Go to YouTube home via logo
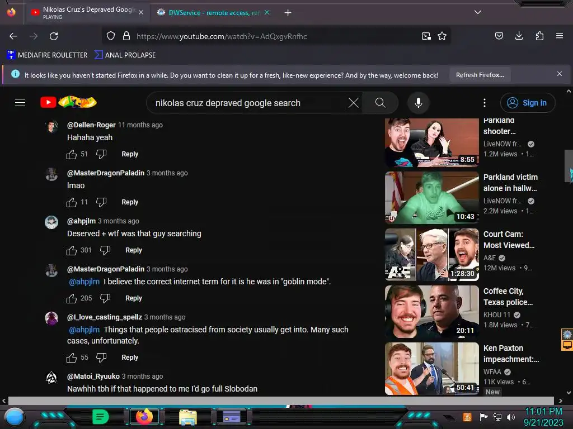 pyautogui.click(x=68, y=102)
